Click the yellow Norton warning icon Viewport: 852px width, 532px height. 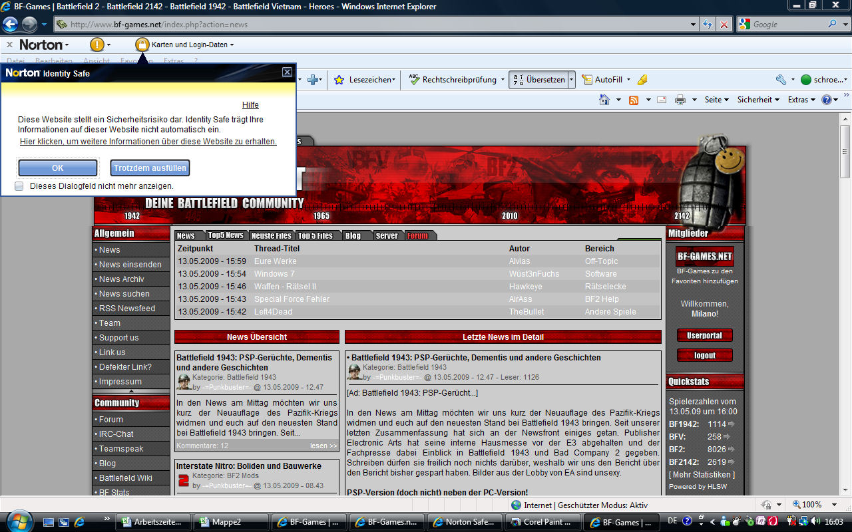click(x=97, y=45)
